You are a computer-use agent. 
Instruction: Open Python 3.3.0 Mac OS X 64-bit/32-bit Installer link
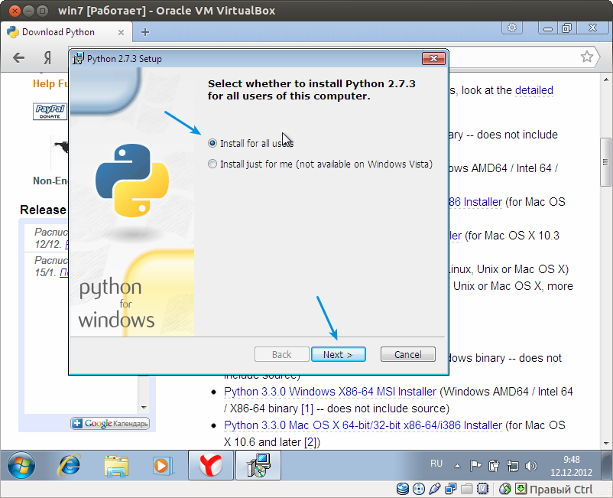pyautogui.click(x=363, y=425)
